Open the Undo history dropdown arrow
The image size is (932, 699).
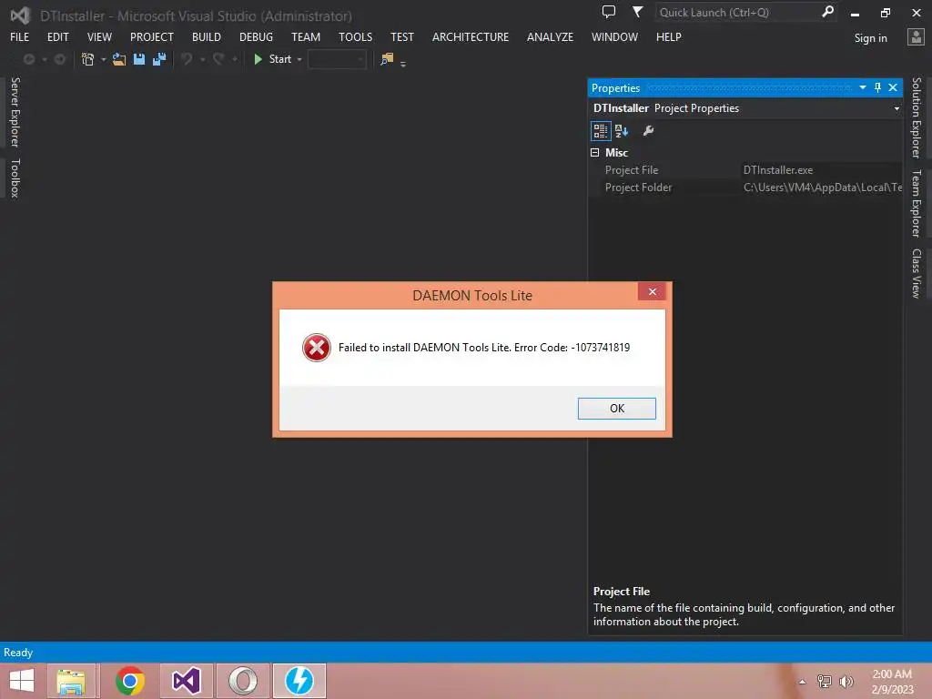pos(202,59)
